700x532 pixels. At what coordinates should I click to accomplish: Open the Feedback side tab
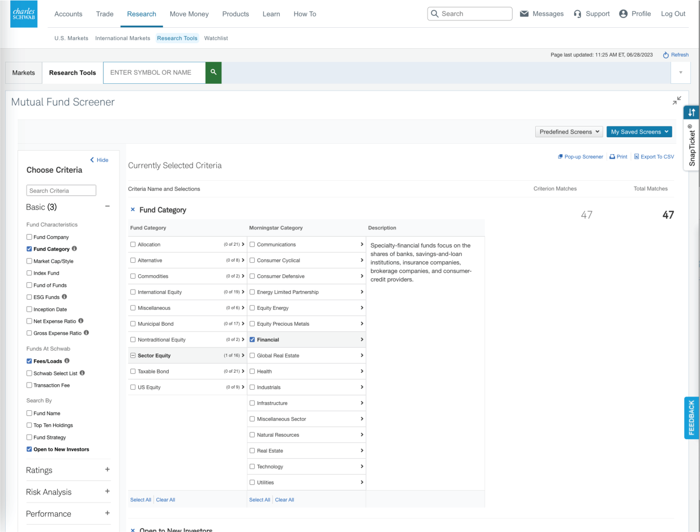(692, 418)
